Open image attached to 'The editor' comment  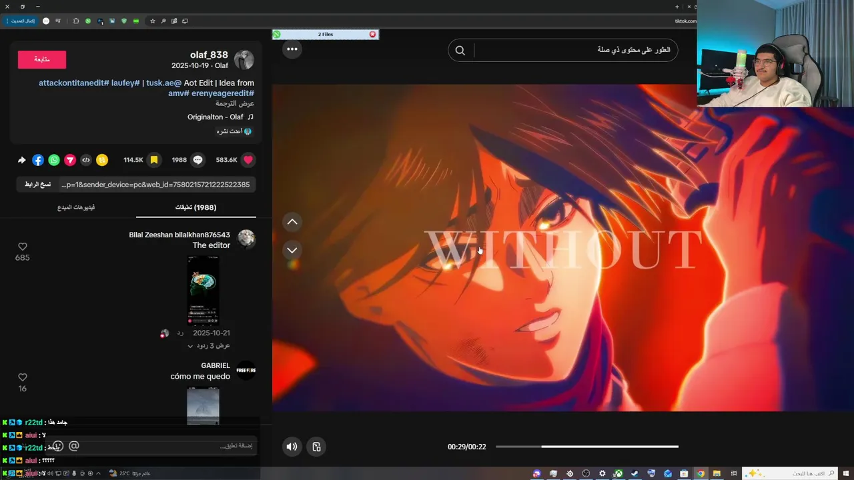pos(203,290)
